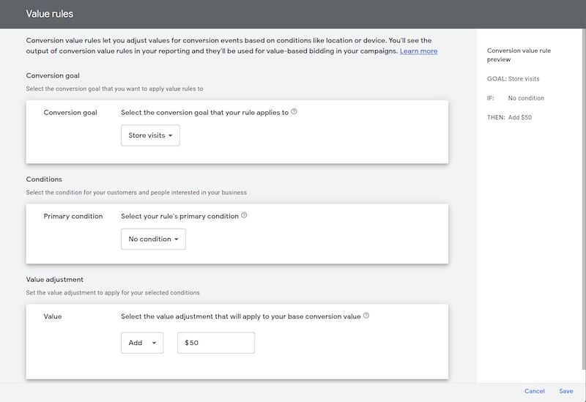This screenshot has width=586, height=402.
Task: Click the Value rules page title
Action: pos(50,14)
